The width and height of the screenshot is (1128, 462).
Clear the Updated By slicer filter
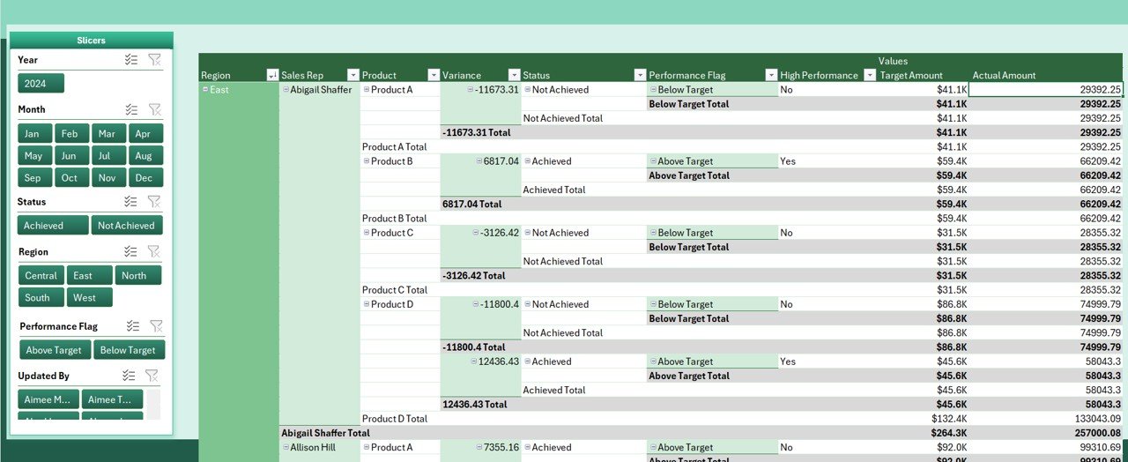152,376
